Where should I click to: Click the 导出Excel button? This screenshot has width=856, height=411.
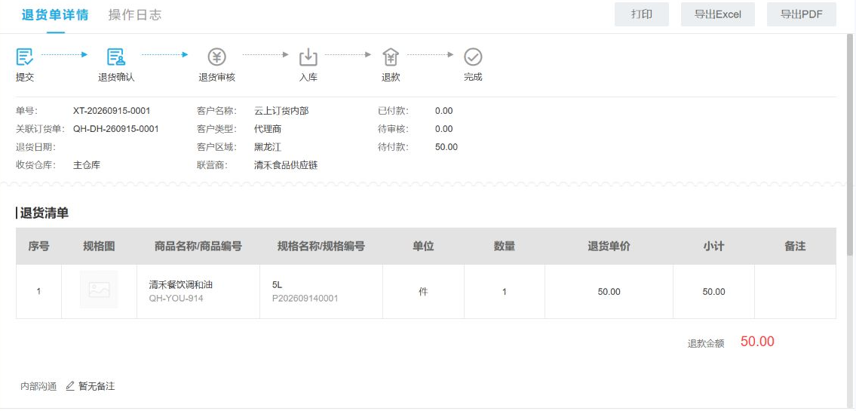(718, 14)
